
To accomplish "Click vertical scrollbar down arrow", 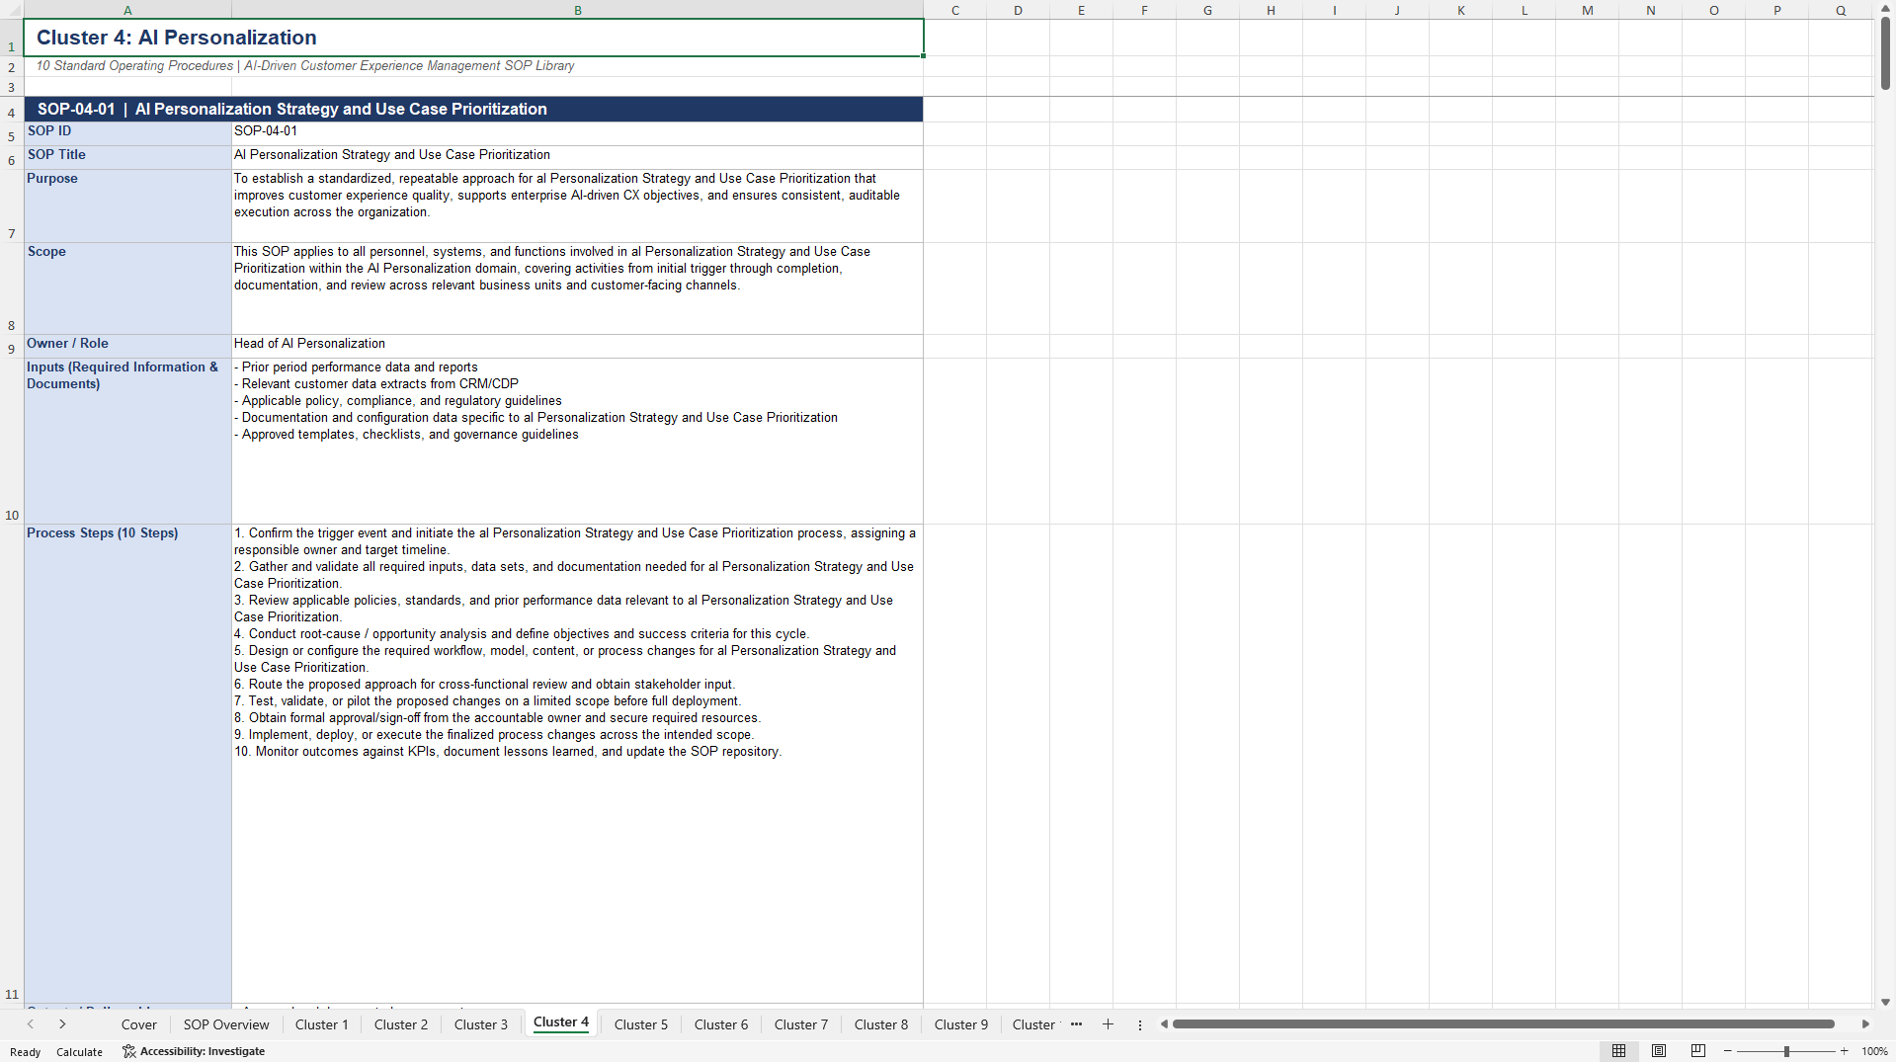I will [1885, 1002].
